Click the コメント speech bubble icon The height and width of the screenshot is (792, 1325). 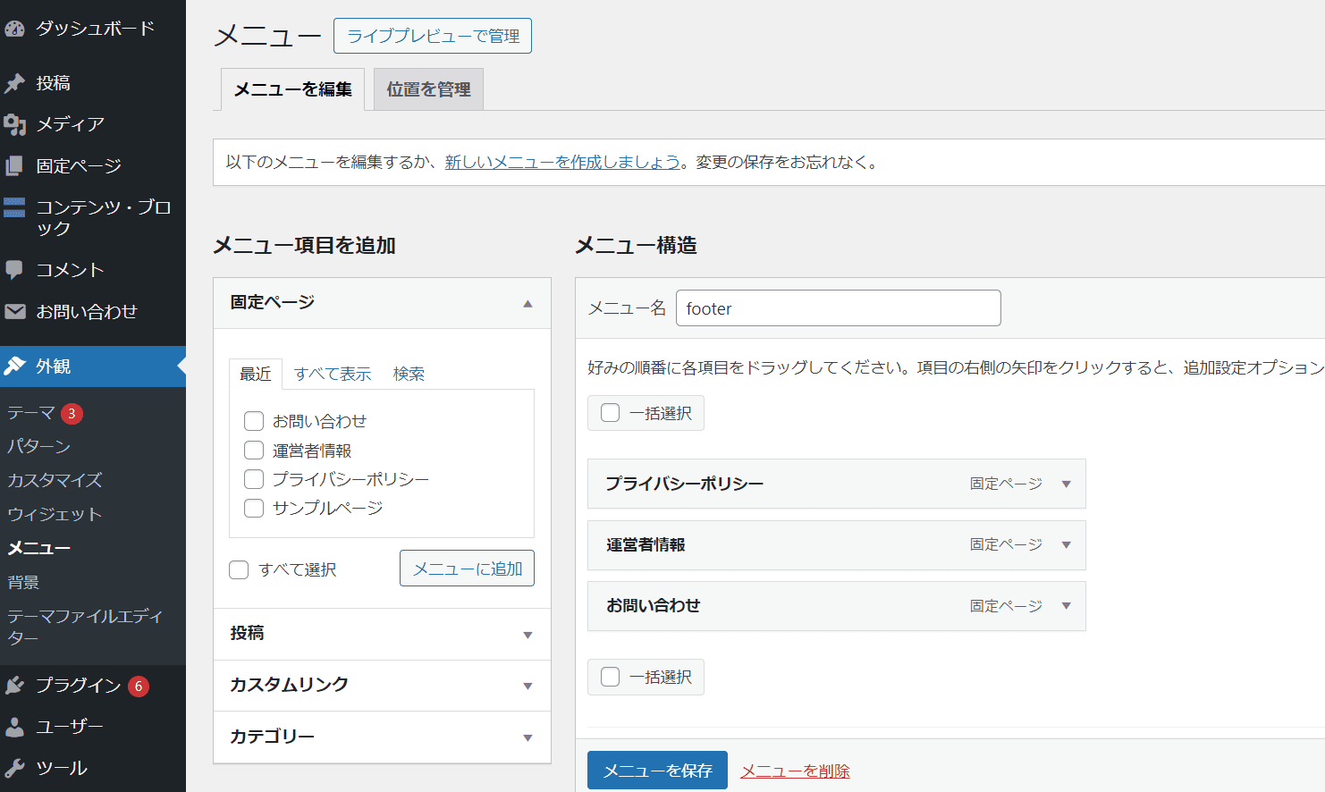14,270
